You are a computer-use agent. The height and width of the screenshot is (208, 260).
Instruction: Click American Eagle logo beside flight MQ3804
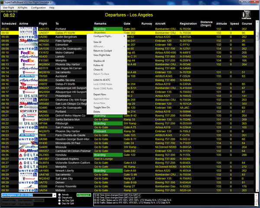[28, 65]
